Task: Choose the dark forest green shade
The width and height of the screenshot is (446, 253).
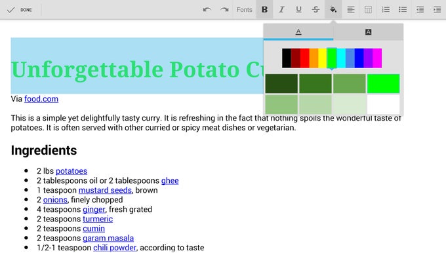Action: tap(315, 84)
